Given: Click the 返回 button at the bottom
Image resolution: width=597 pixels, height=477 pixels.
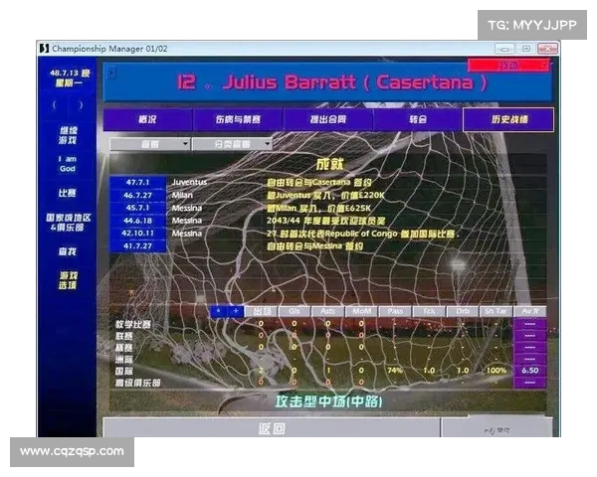Looking at the screenshot, I should coord(272,428).
